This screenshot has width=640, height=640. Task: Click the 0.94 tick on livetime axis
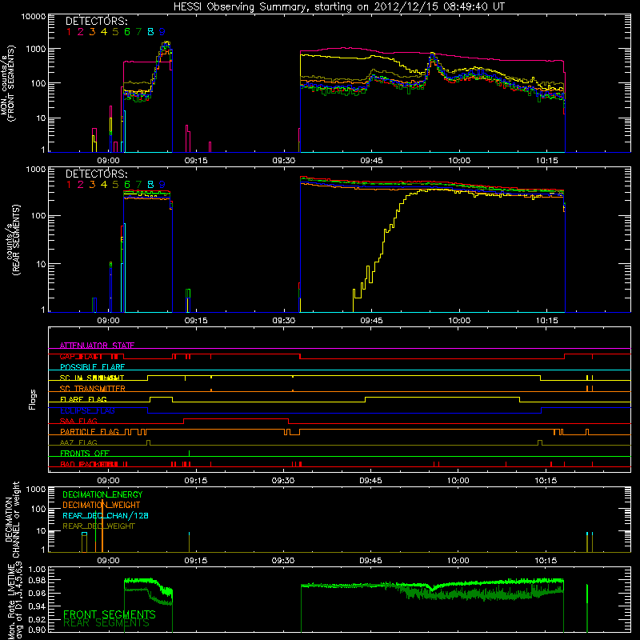pyautogui.click(x=37, y=606)
